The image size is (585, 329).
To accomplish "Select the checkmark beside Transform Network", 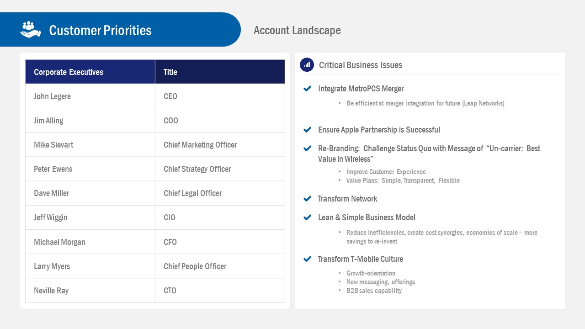I will 307,198.
